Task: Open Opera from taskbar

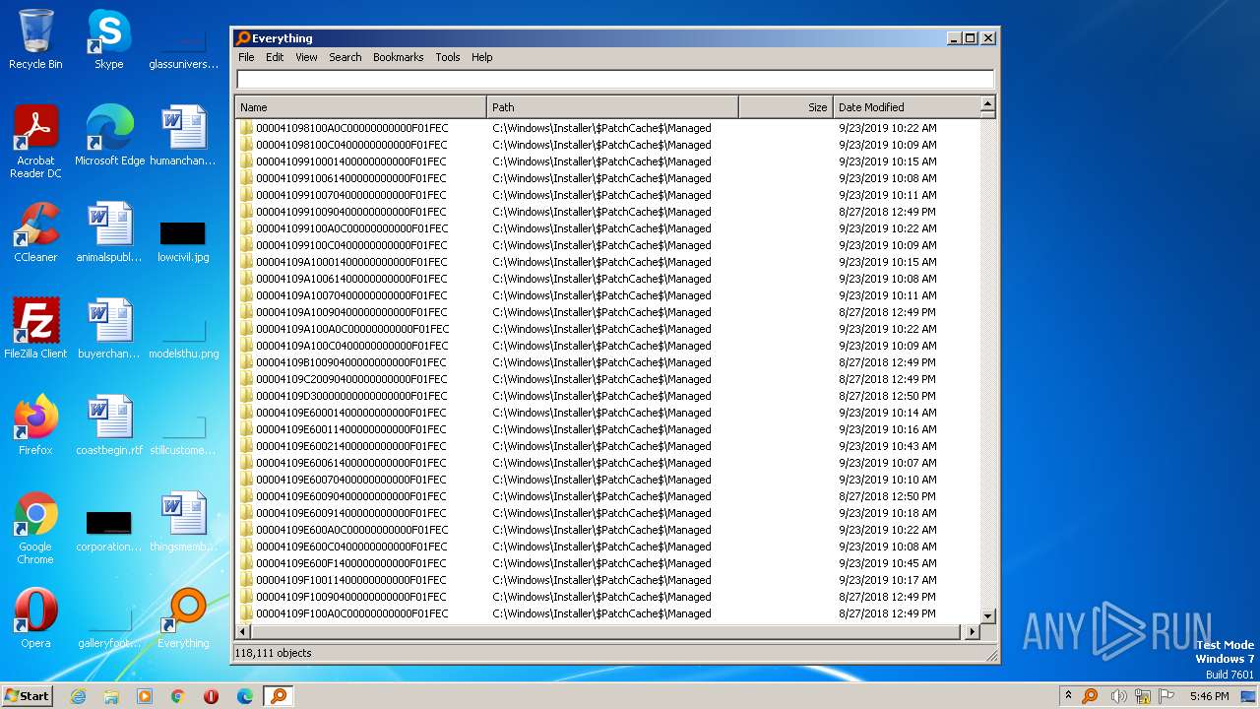Action: 212,696
